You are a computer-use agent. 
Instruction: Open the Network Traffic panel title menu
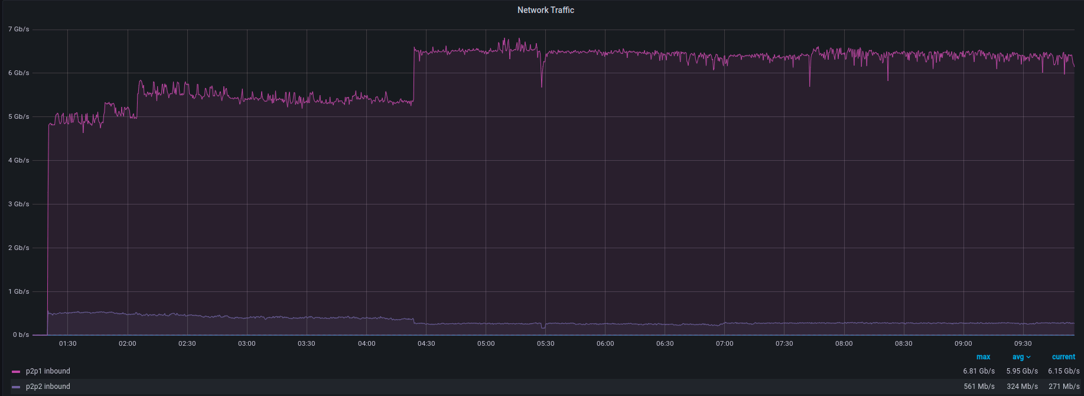(545, 10)
